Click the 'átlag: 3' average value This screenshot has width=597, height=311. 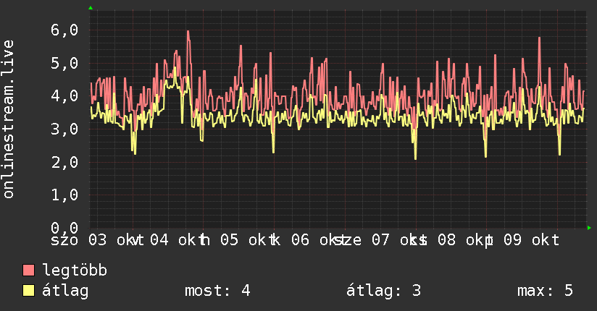coord(383,291)
